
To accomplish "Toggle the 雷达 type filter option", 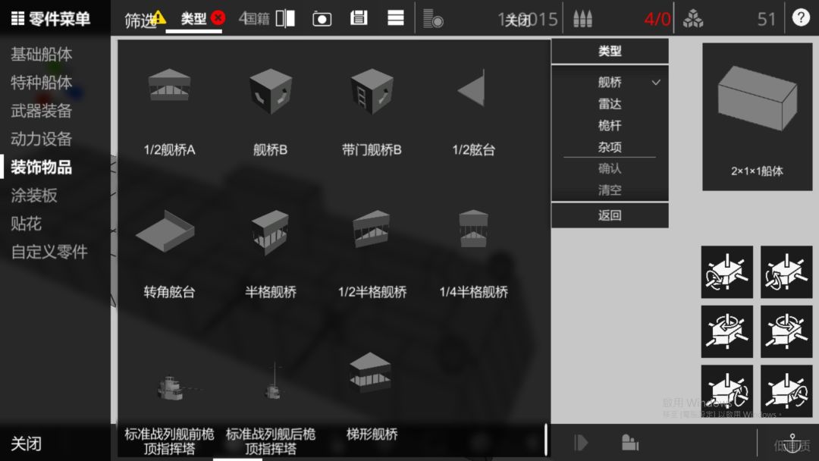I will (x=610, y=104).
